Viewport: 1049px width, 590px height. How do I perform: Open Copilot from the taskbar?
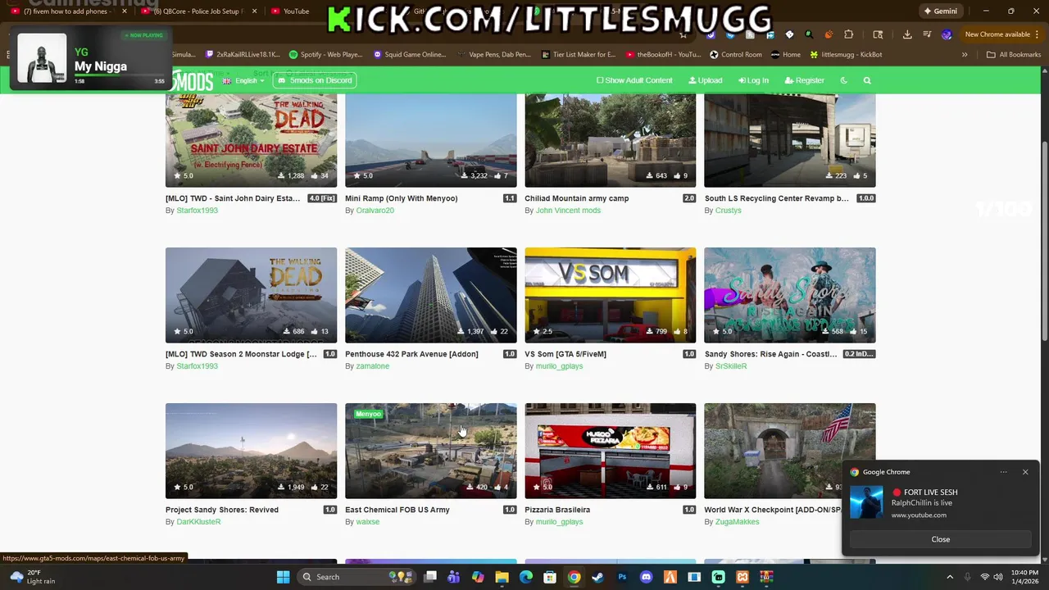coord(478,577)
